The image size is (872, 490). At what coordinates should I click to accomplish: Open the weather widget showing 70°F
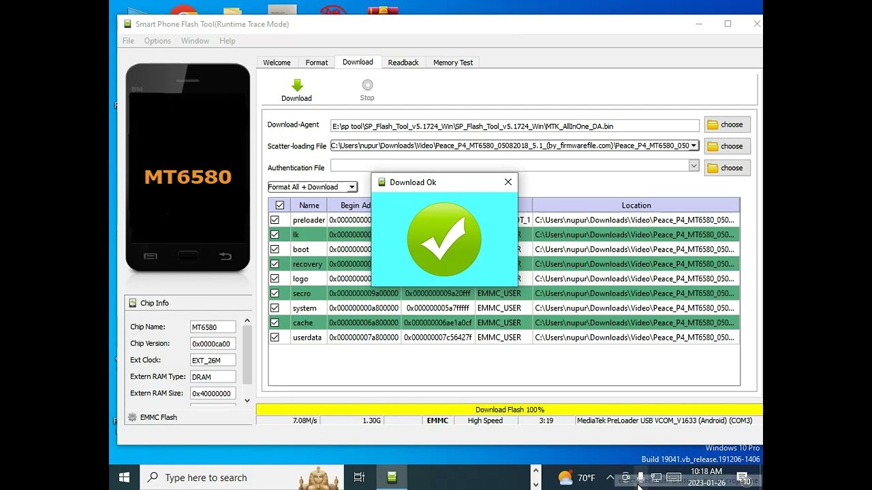tap(576, 478)
